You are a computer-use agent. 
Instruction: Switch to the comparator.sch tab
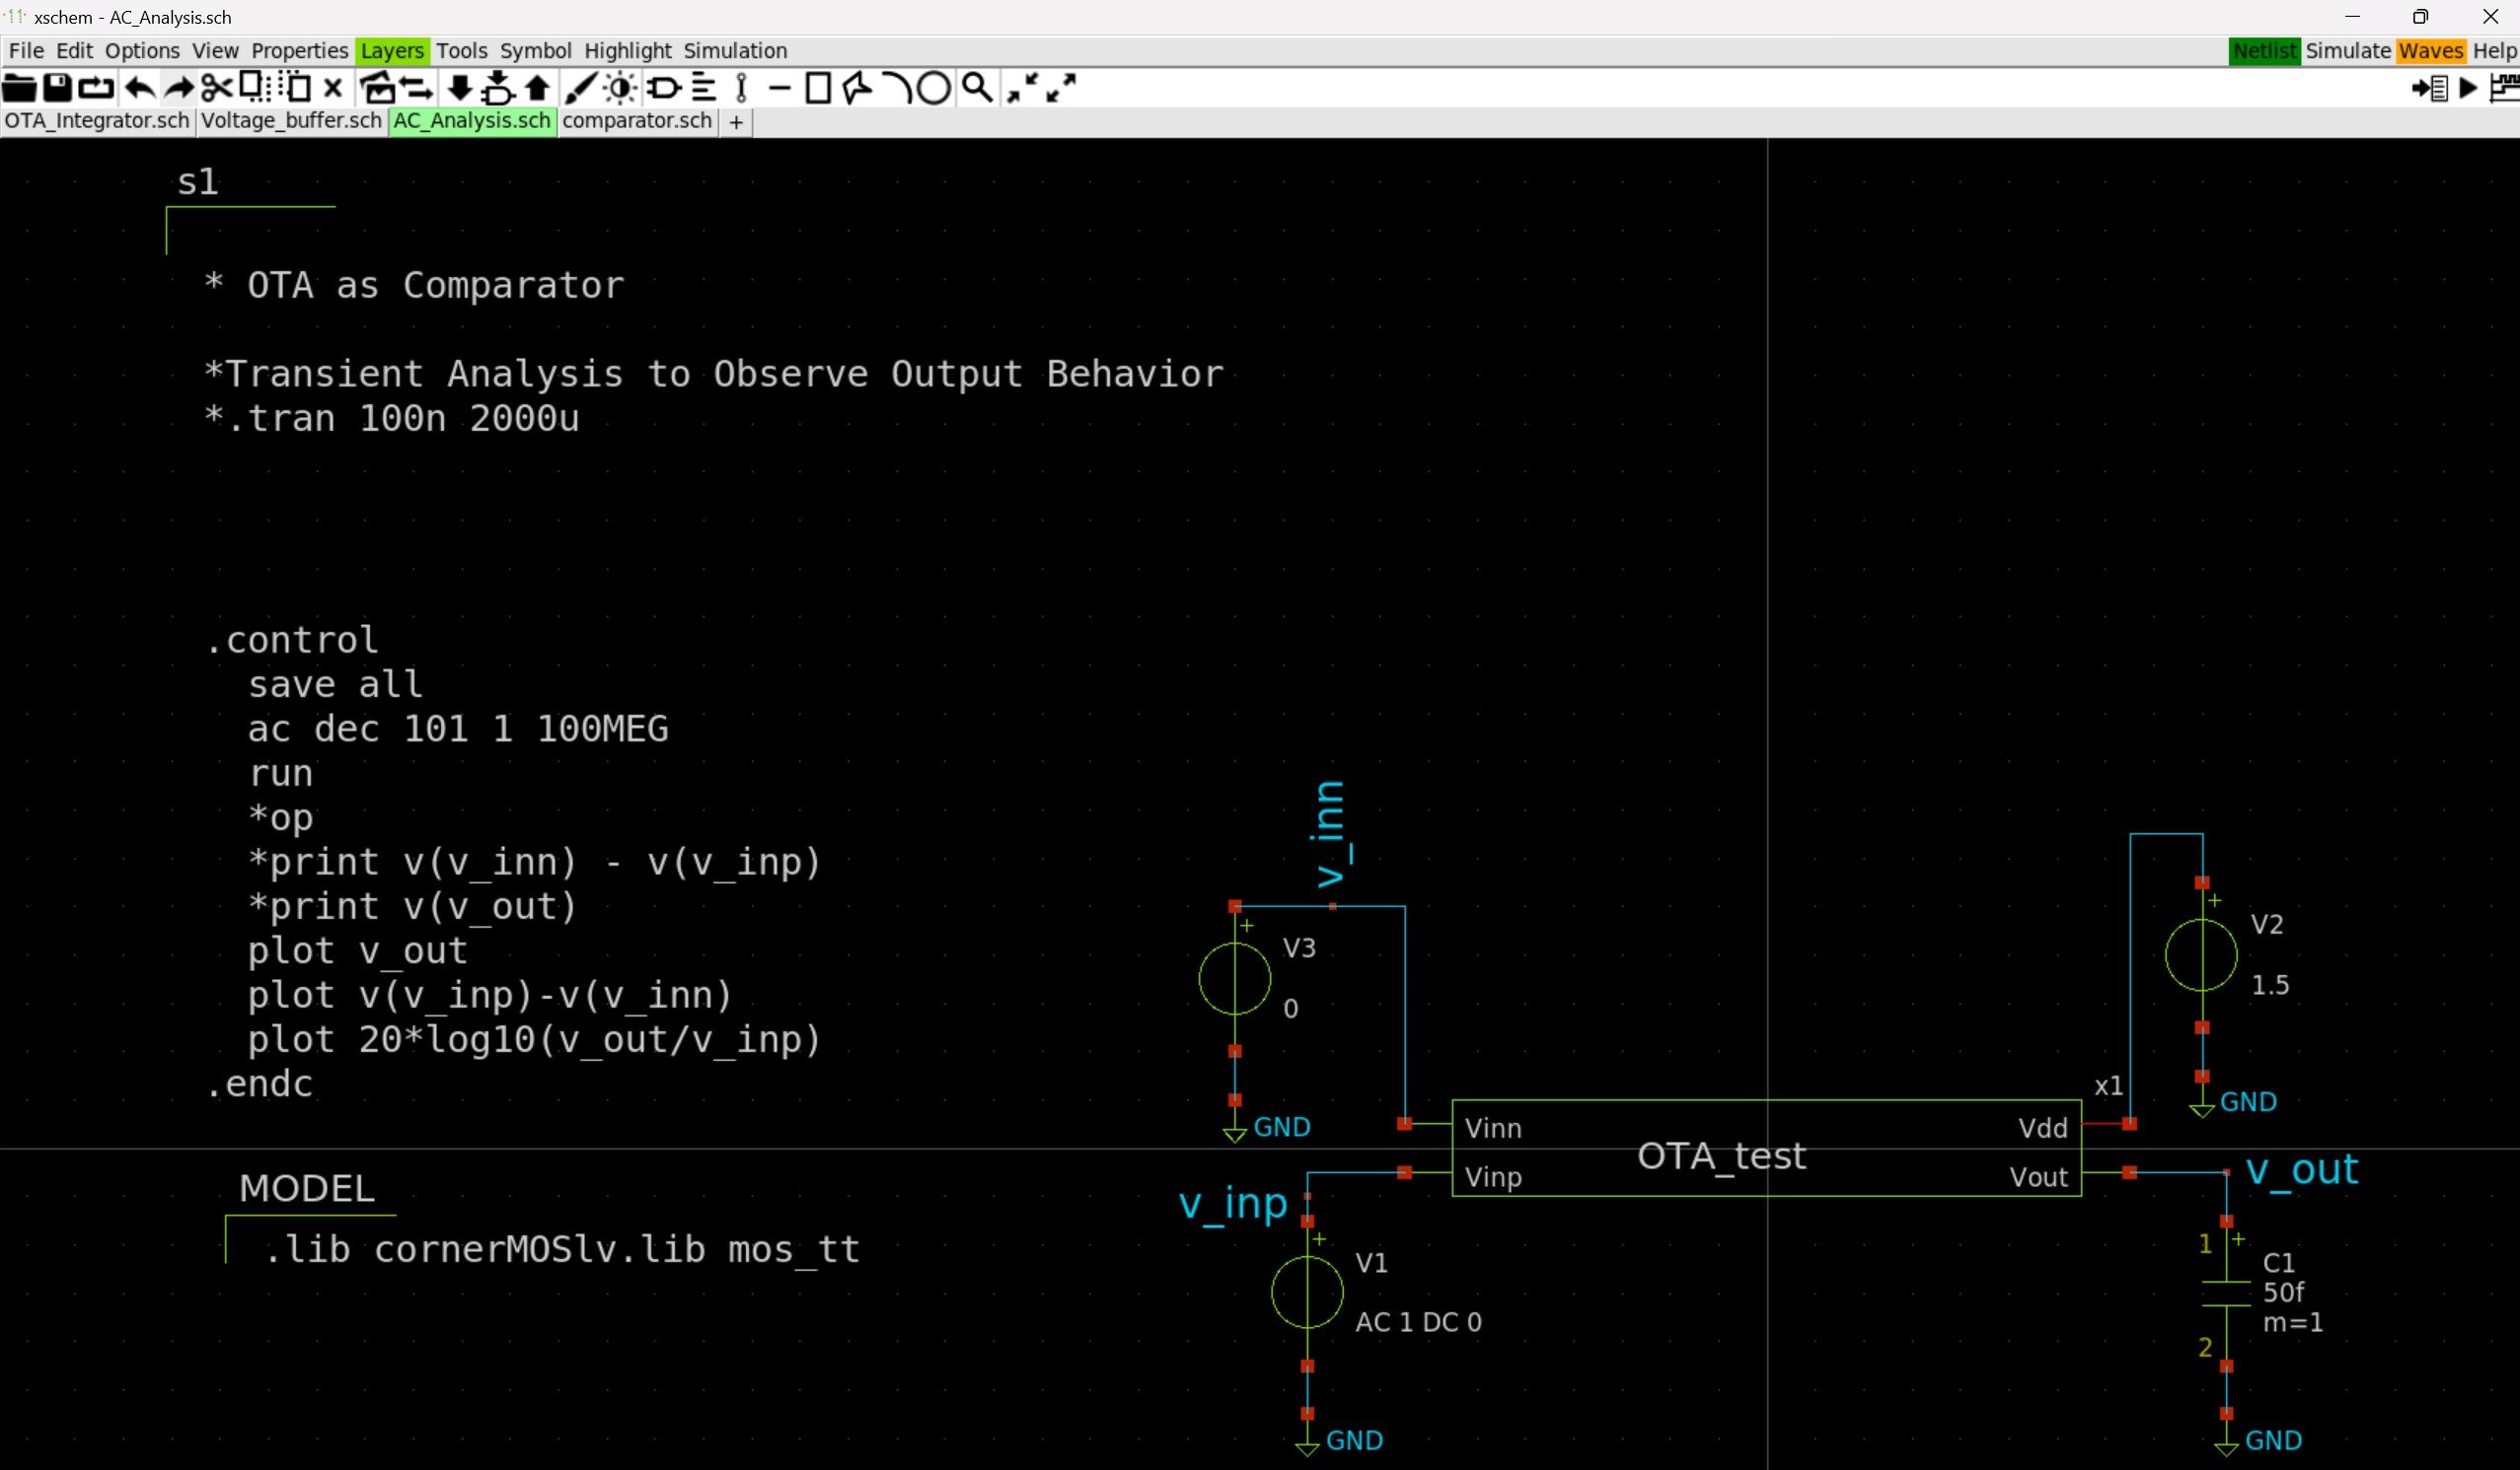(636, 121)
